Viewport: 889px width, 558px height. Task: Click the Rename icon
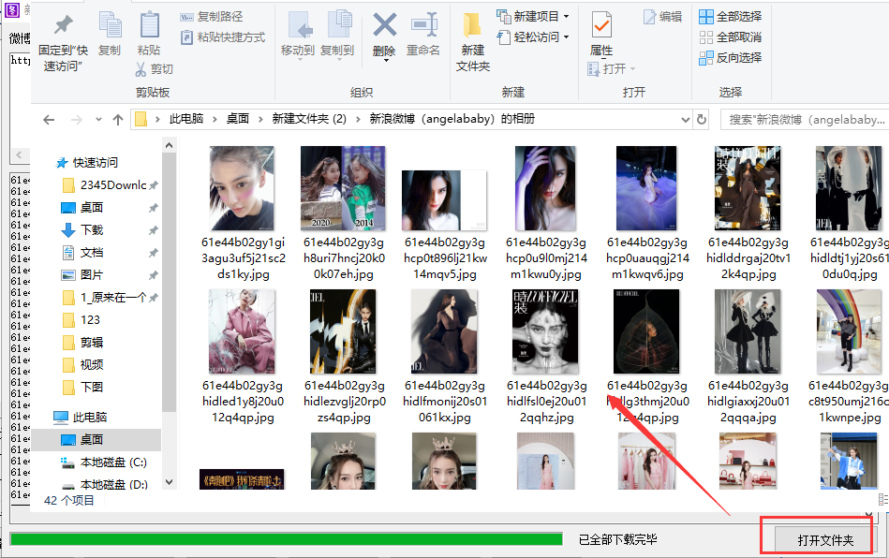pos(423,25)
